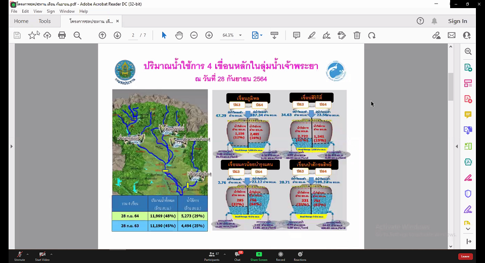Start video in Zoom
485x263 pixels.
[x=42, y=256]
